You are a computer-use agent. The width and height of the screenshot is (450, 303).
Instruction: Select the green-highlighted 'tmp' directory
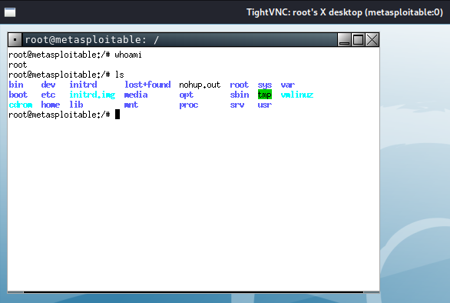click(265, 95)
